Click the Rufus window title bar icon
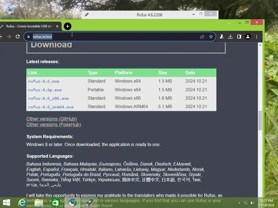Image resolution: width=278 pixels, height=208 pixels. click(87, 15)
